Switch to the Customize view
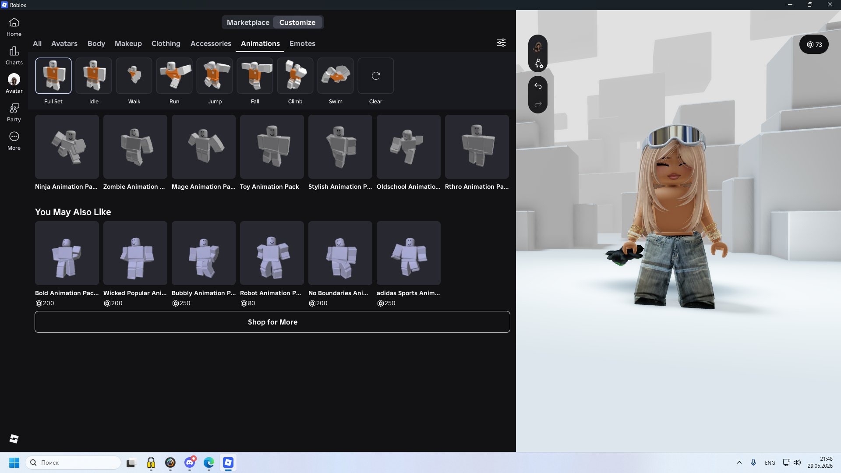Screen dimensions: 841x473 (x=297, y=22)
